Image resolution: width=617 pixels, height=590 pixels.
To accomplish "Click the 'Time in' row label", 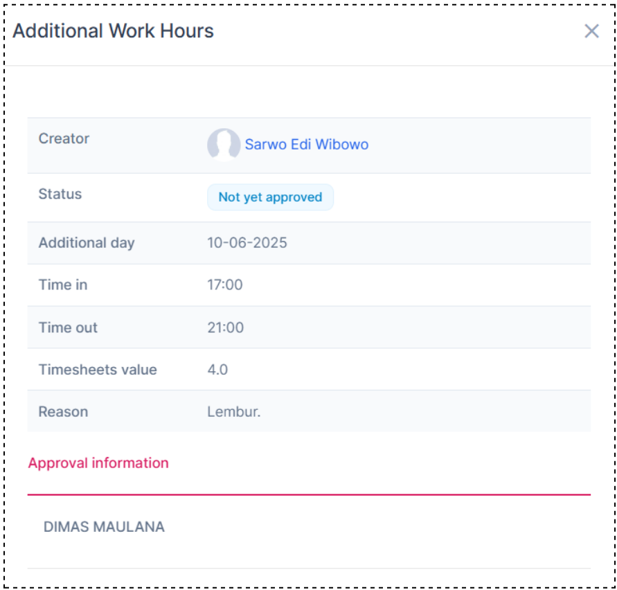I will 63,285.
